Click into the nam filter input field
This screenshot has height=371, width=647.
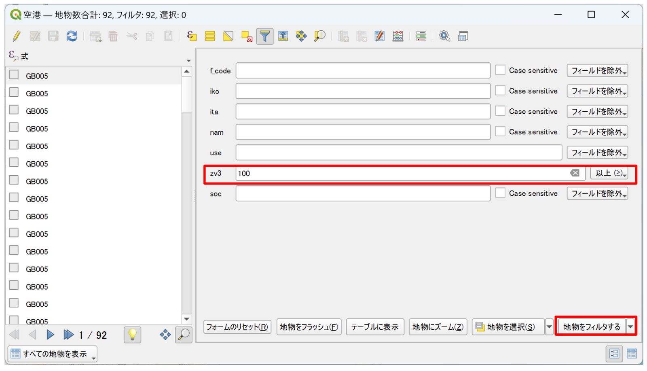[x=363, y=132]
